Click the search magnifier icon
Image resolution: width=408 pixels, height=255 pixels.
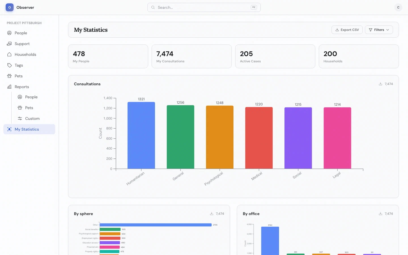click(153, 7)
